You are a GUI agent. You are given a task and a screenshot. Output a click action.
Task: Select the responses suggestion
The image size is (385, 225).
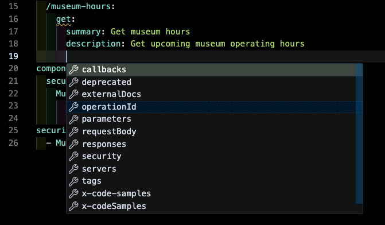211,144
